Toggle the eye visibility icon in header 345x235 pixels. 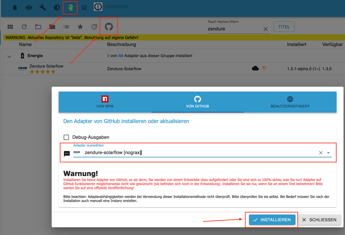click(29, 8)
